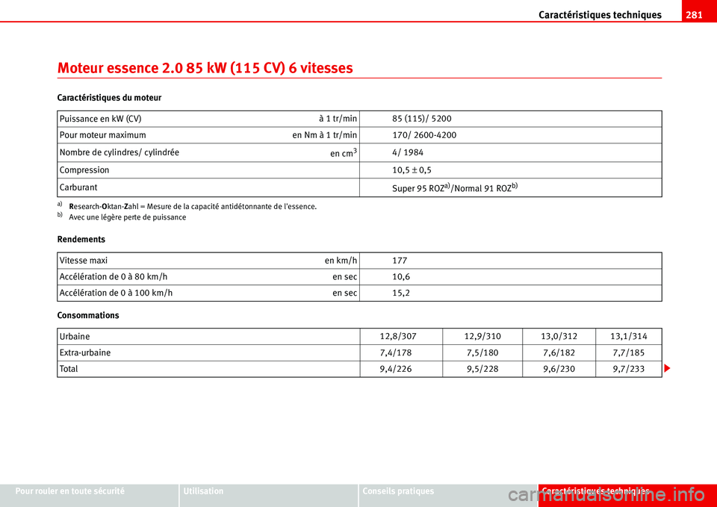Click the 'Puissance en kW (CV)' row label

[x=100, y=119]
